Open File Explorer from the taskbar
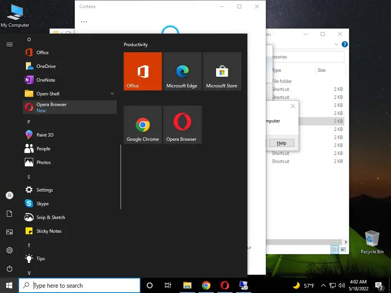The width and height of the screenshot is (391, 293). pos(187,285)
